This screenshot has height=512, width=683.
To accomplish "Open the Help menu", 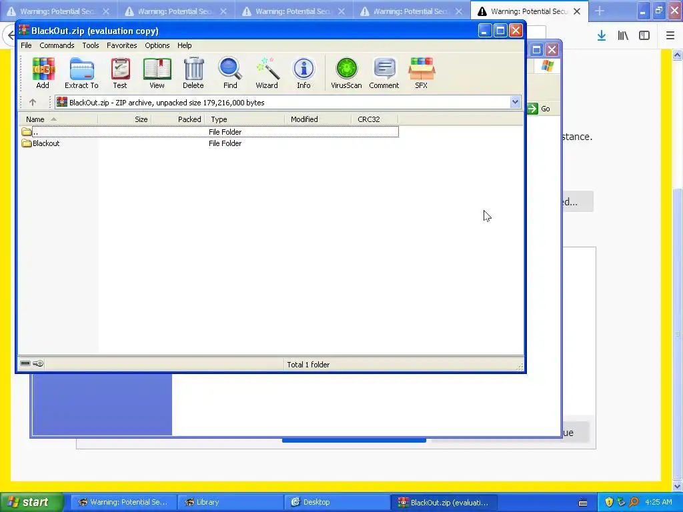I will point(184,45).
